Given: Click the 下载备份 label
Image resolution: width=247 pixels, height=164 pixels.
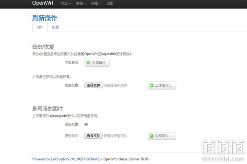Looking at the screenshot, I should (x=72, y=63).
